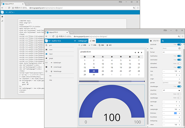The height and width of the screenshot is (128, 185).
Task: Click the delete (削除) trash icon in toolbar
Action: [107, 45]
